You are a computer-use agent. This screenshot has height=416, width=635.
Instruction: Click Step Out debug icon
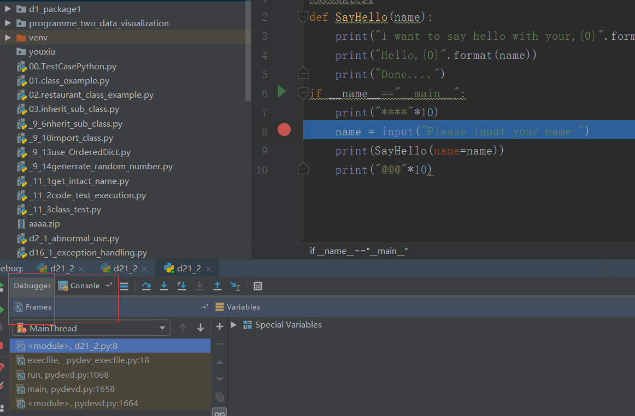click(217, 286)
